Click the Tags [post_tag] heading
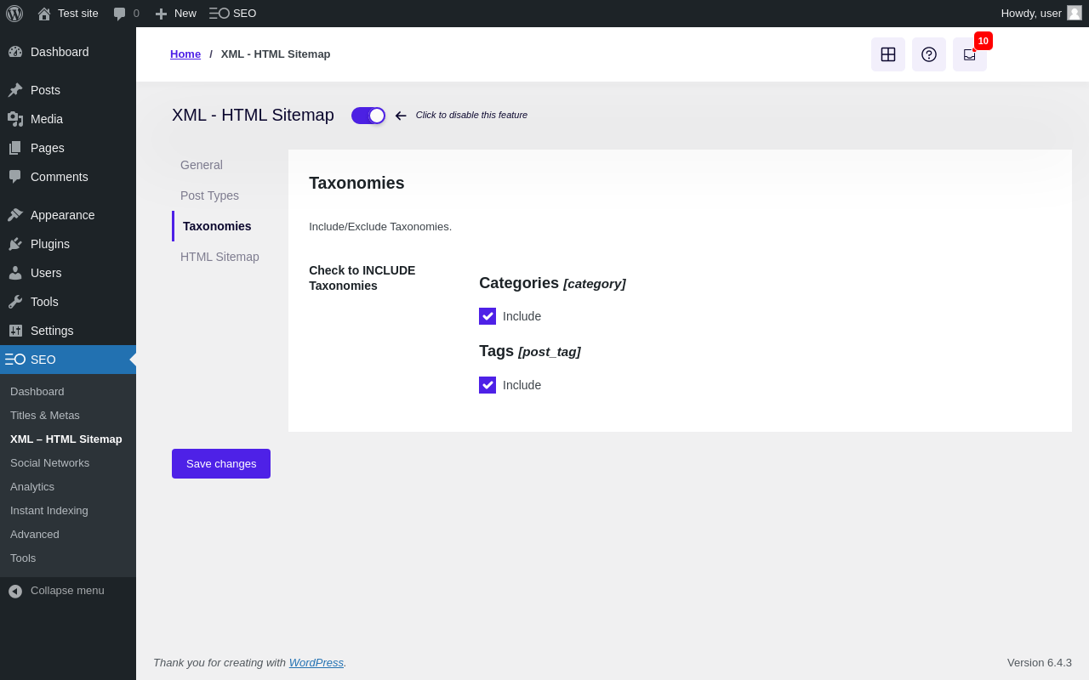The image size is (1089, 680). click(530, 351)
